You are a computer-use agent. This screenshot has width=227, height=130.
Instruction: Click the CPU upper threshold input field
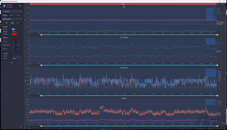pos(15,48)
